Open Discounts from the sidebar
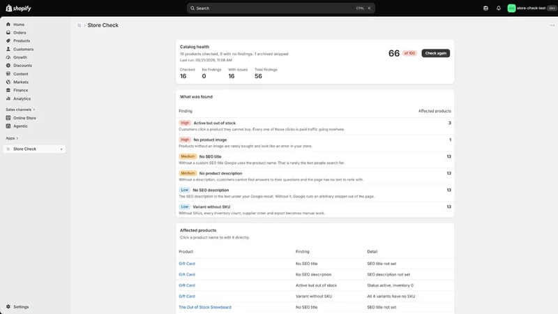The height and width of the screenshot is (314, 558). click(x=22, y=66)
